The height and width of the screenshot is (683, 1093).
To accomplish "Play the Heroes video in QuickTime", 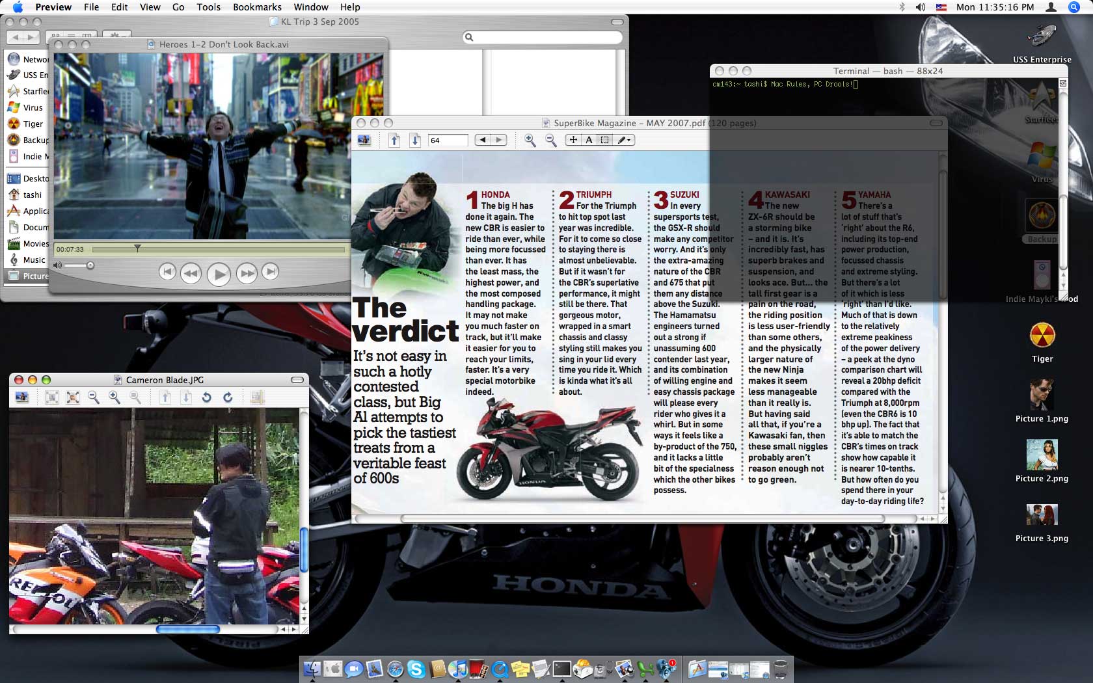I will (x=219, y=274).
